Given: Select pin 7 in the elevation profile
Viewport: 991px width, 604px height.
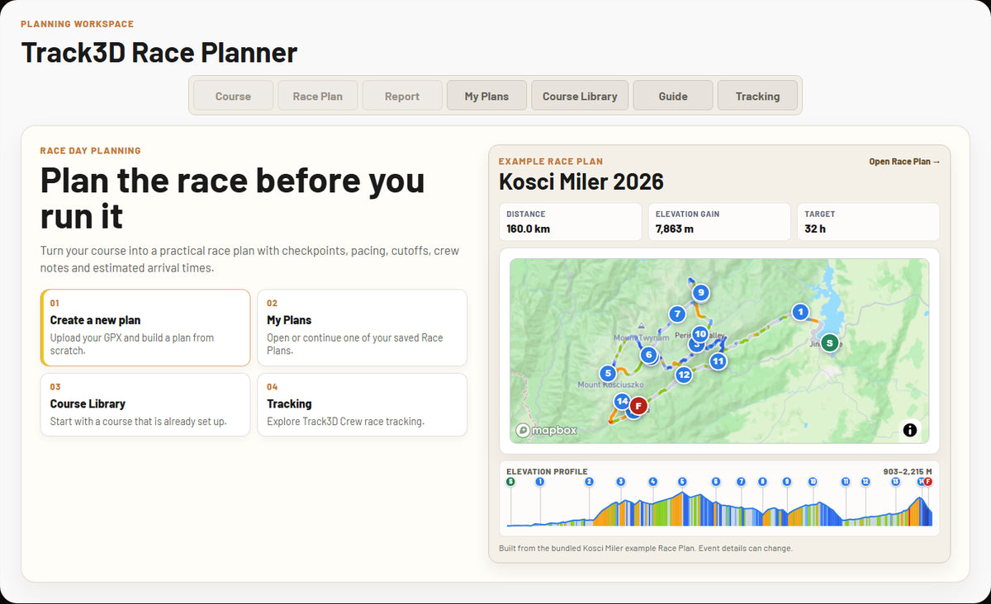Looking at the screenshot, I should (x=741, y=481).
